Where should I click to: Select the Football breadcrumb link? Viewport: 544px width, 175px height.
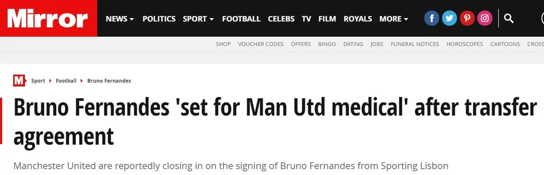(x=66, y=81)
